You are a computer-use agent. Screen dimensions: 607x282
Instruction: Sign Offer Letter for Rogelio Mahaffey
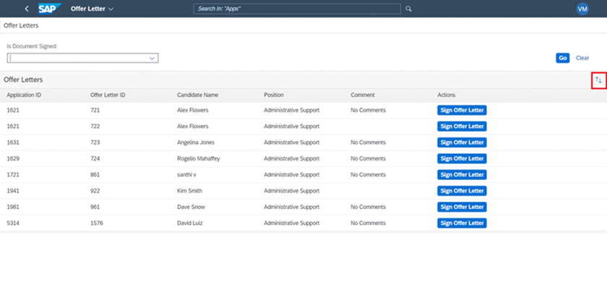coord(462,159)
